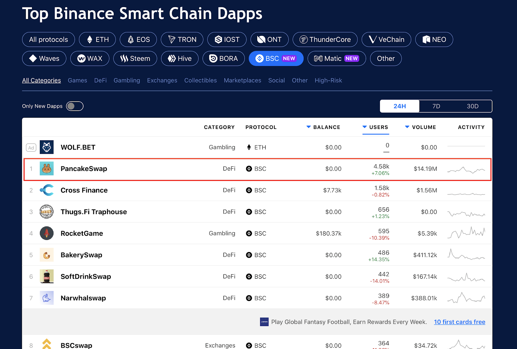Click the Narwhalswap logo icon
This screenshot has width=517, height=349.
(47, 298)
